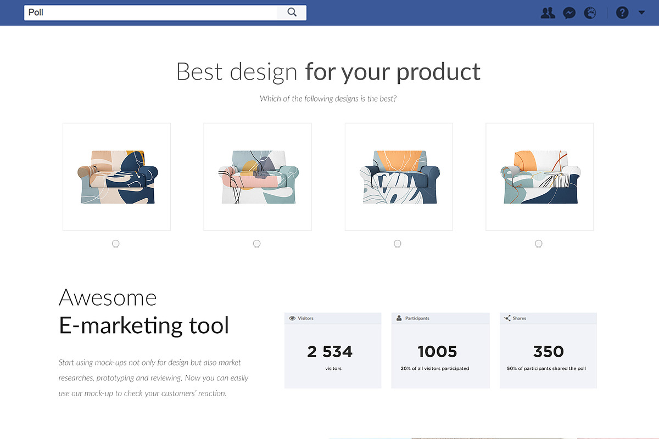Click the person icon beside Participants
The height and width of the screenshot is (439, 659).
399,318
